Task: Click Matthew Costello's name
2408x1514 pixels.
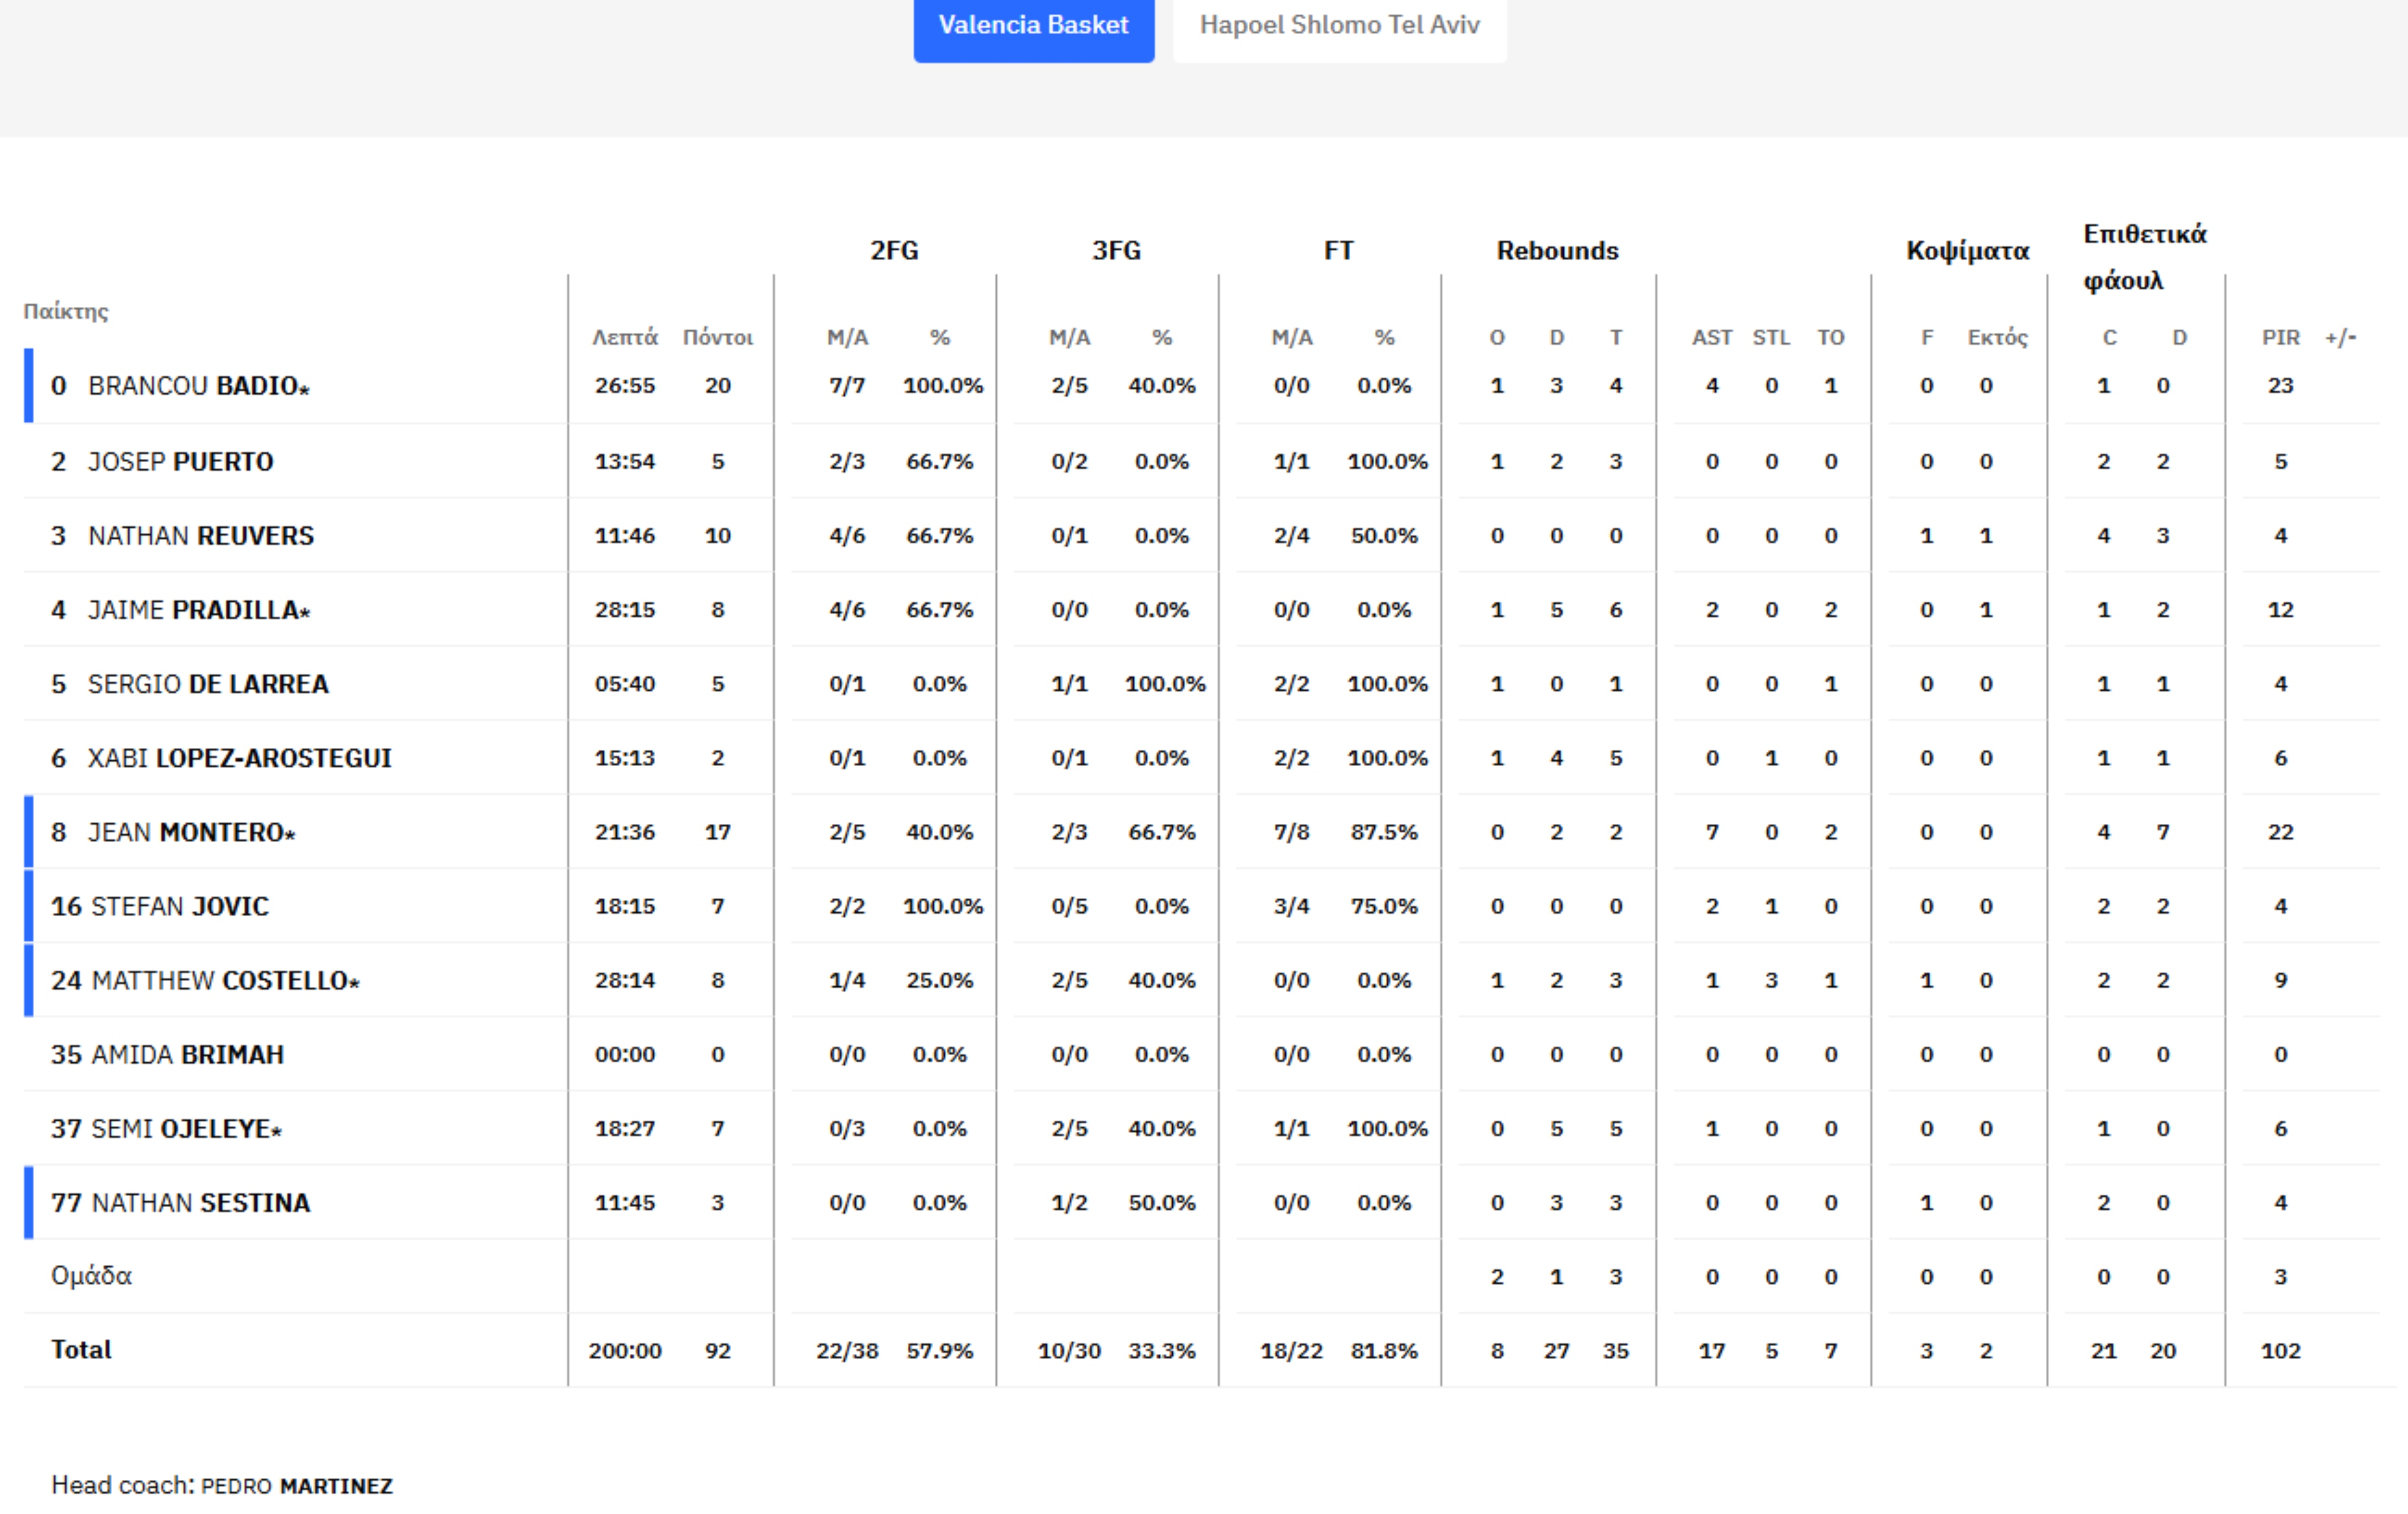Action: (x=225, y=980)
